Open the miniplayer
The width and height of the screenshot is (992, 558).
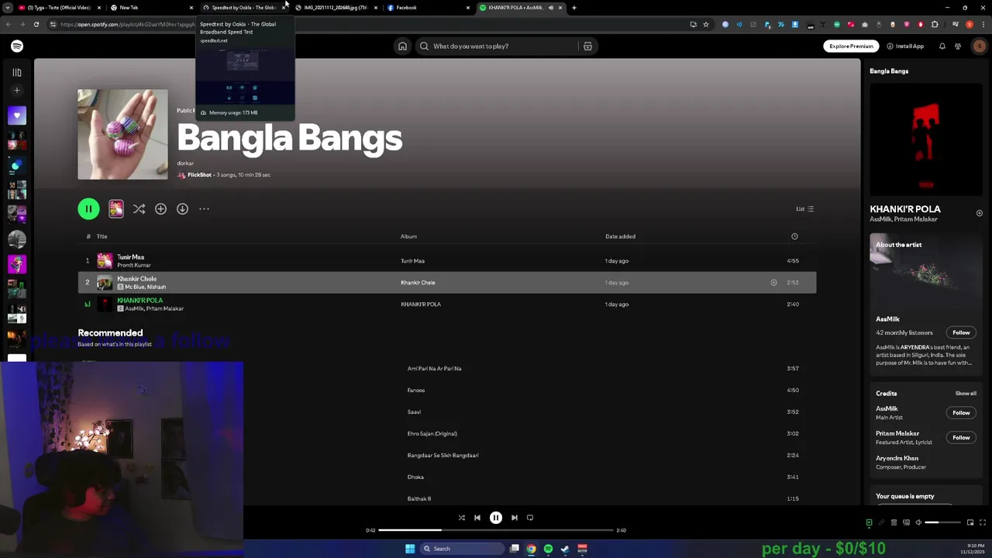tap(970, 522)
